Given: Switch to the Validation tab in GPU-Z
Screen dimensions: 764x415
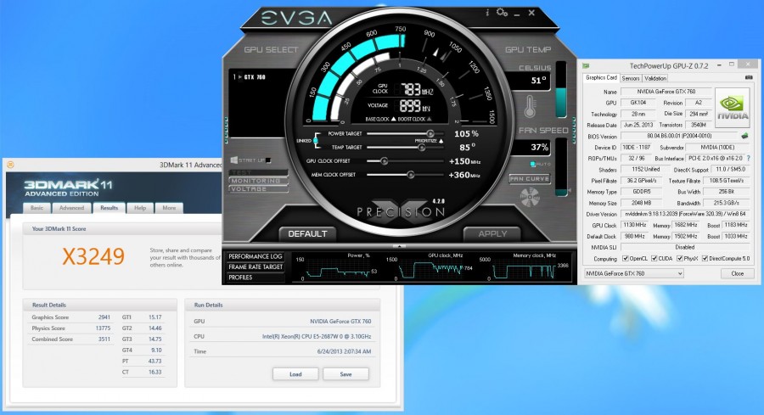Looking at the screenshot, I should (654, 78).
